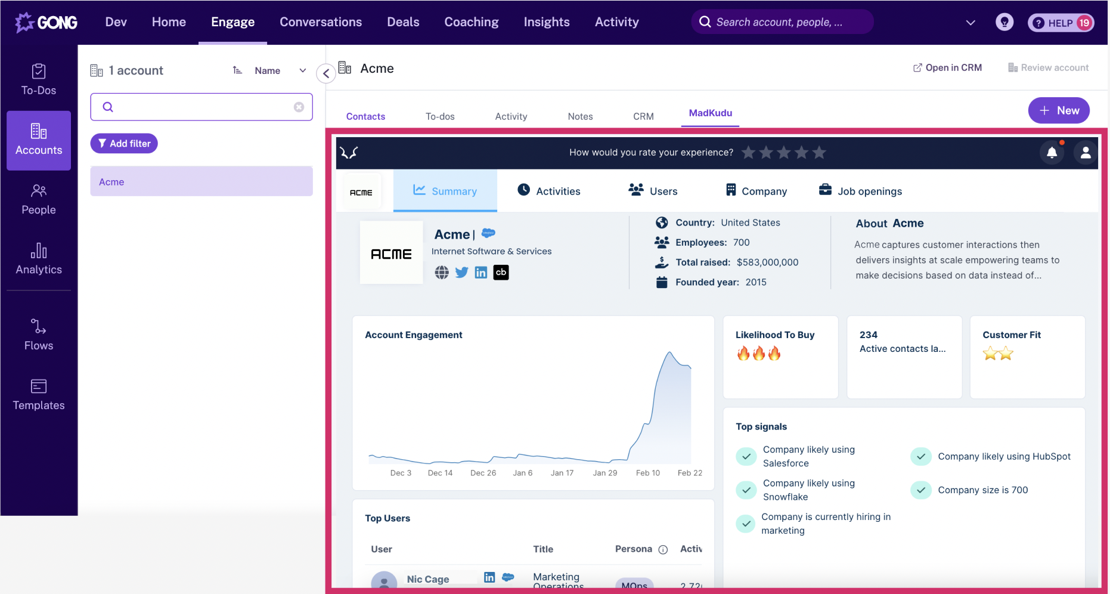
Task: Open Templates in the sidebar
Action: click(39, 395)
